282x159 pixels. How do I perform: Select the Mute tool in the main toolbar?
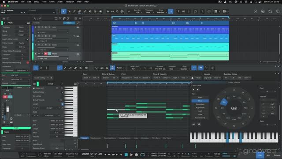(90, 11)
